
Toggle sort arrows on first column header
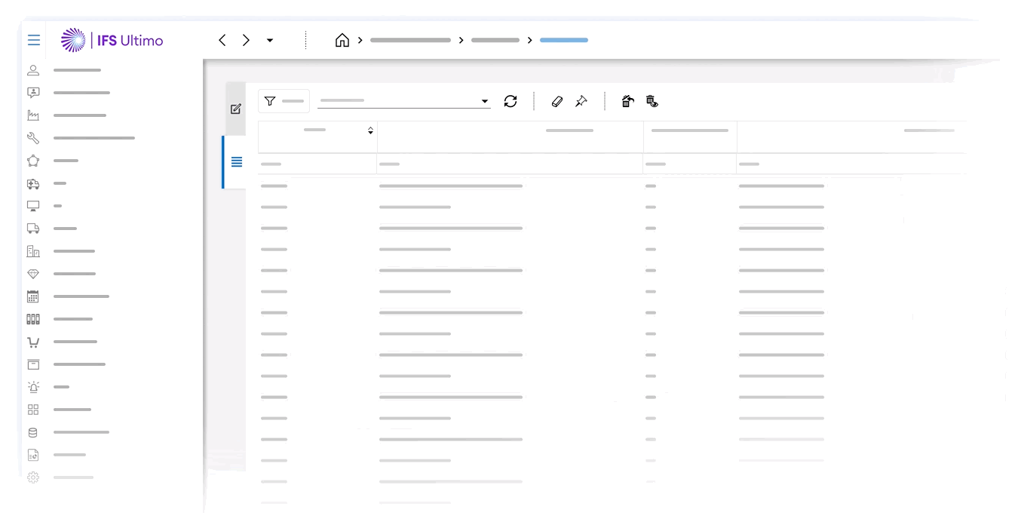pyautogui.click(x=370, y=130)
